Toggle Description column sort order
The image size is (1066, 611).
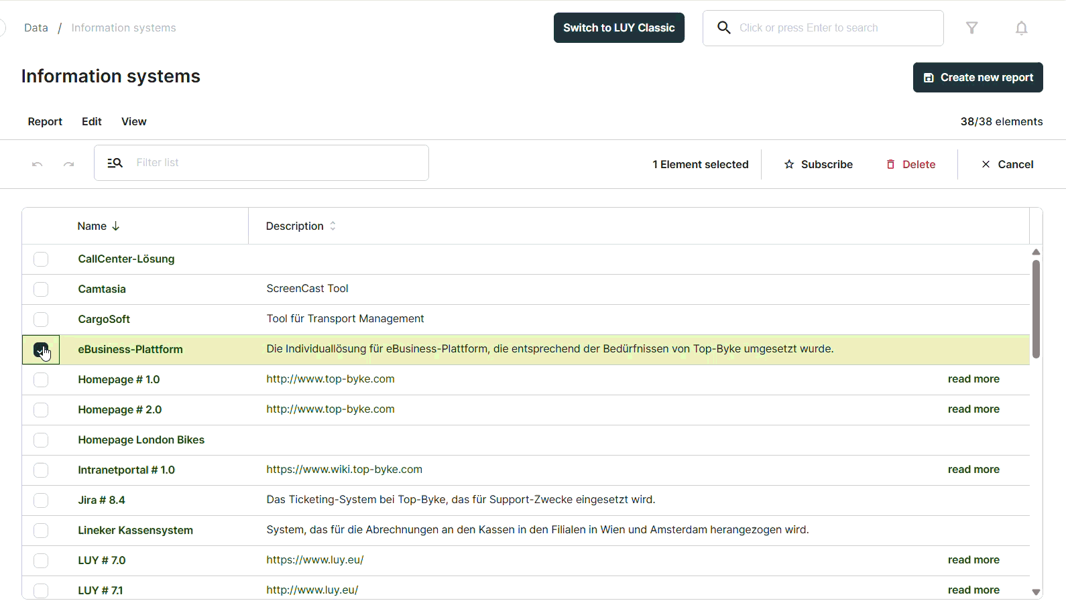333,226
